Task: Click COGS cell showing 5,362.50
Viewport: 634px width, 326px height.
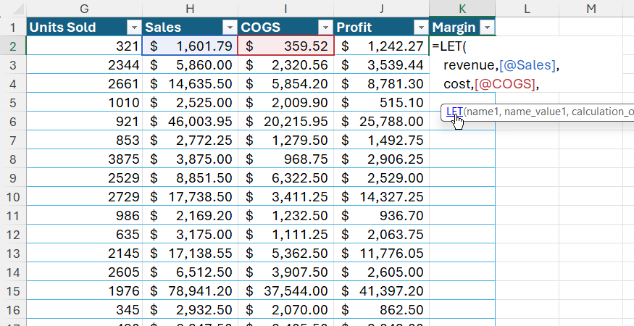Action: [x=285, y=254]
